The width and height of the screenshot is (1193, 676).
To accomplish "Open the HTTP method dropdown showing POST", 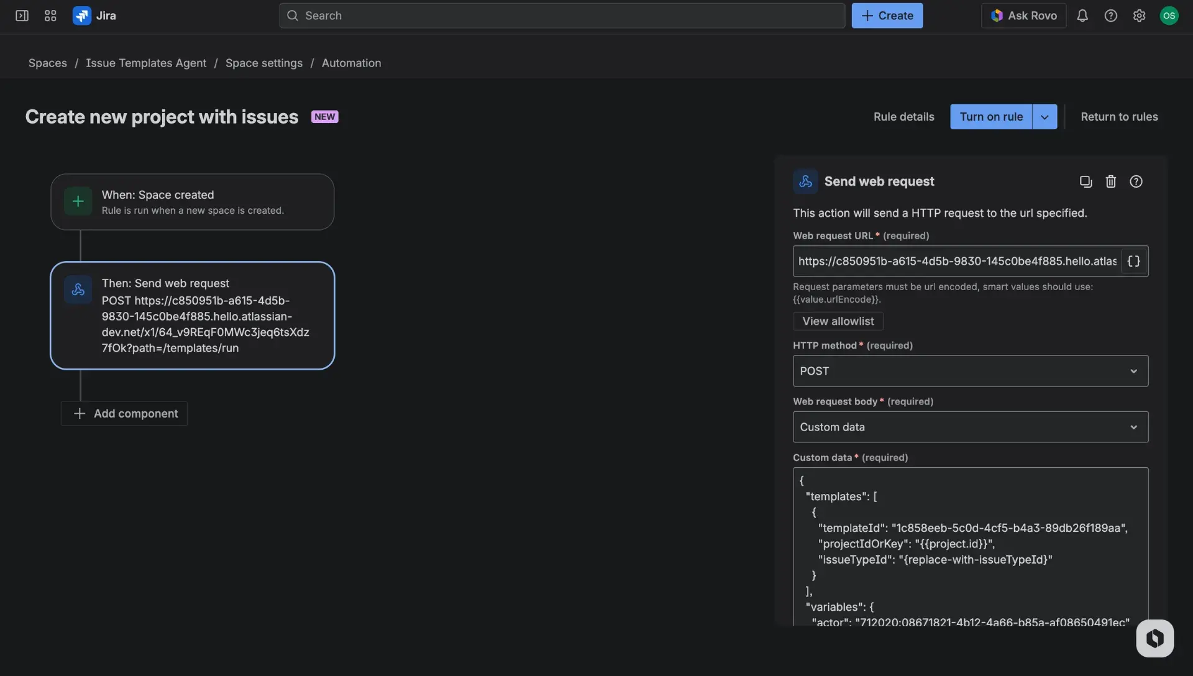I will click(970, 370).
